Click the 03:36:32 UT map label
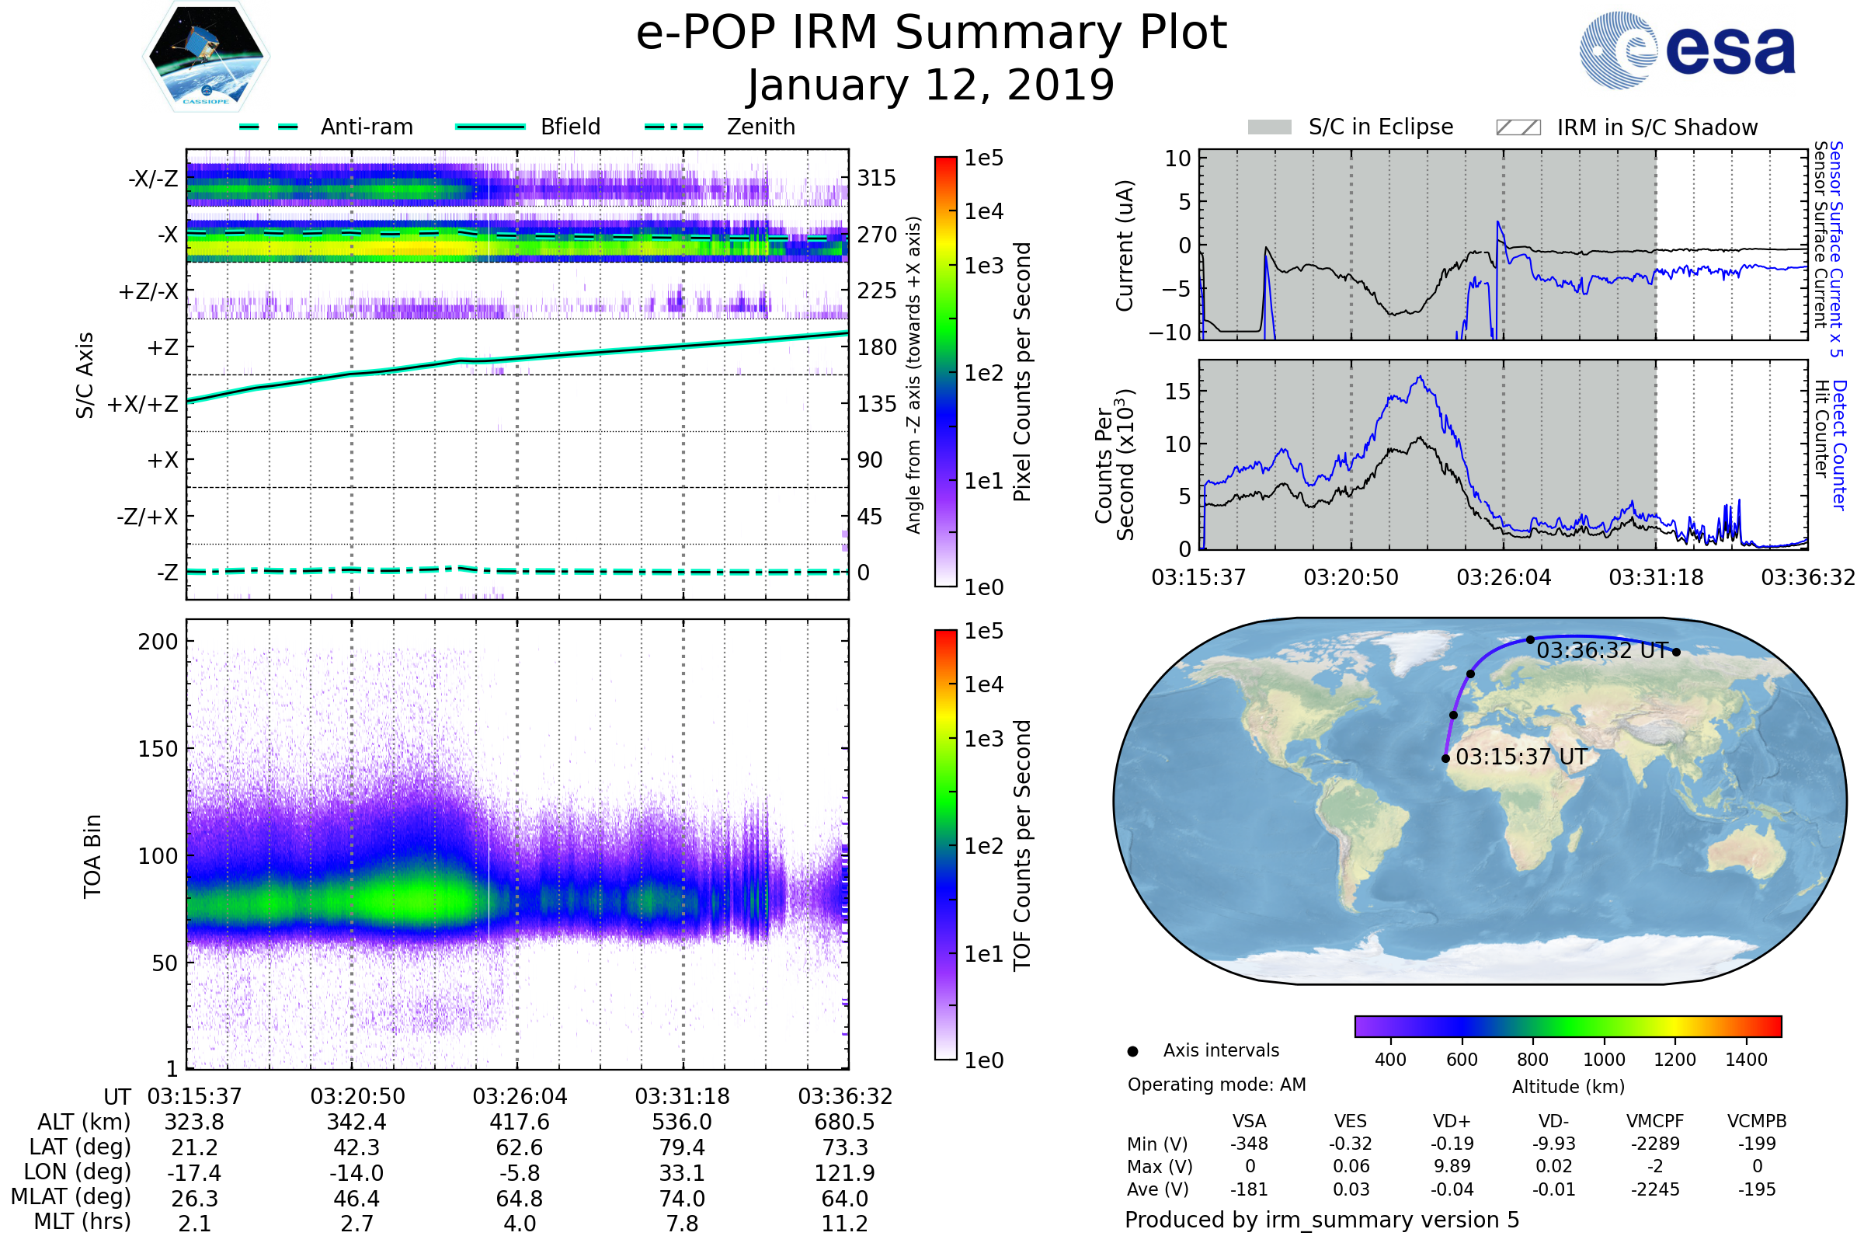Image resolution: width=1864 pixels, height=1243 pixels. pyautogui.click(x=1602, y=651)
